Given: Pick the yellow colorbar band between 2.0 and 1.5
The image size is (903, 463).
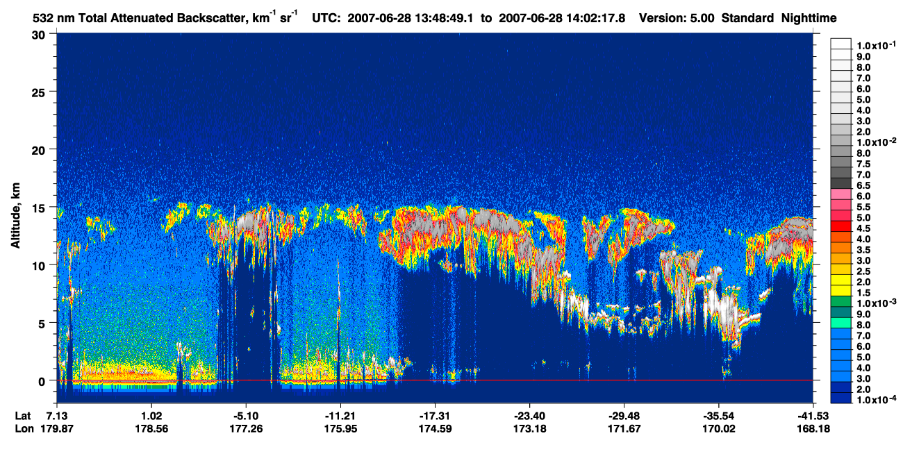Looking at the screenshot, I should 841,290.
